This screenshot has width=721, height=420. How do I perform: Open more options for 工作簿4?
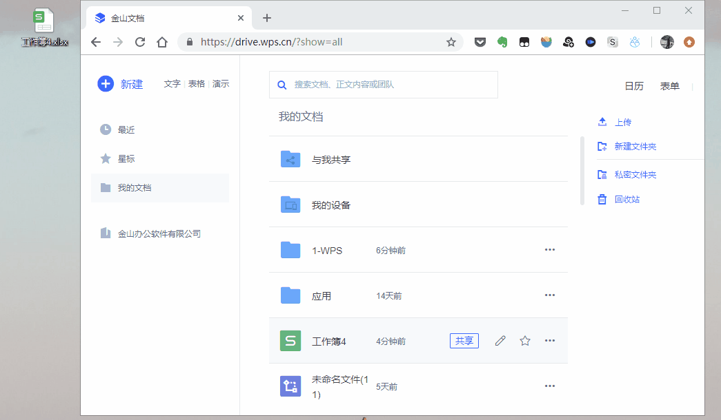point(550,341)
